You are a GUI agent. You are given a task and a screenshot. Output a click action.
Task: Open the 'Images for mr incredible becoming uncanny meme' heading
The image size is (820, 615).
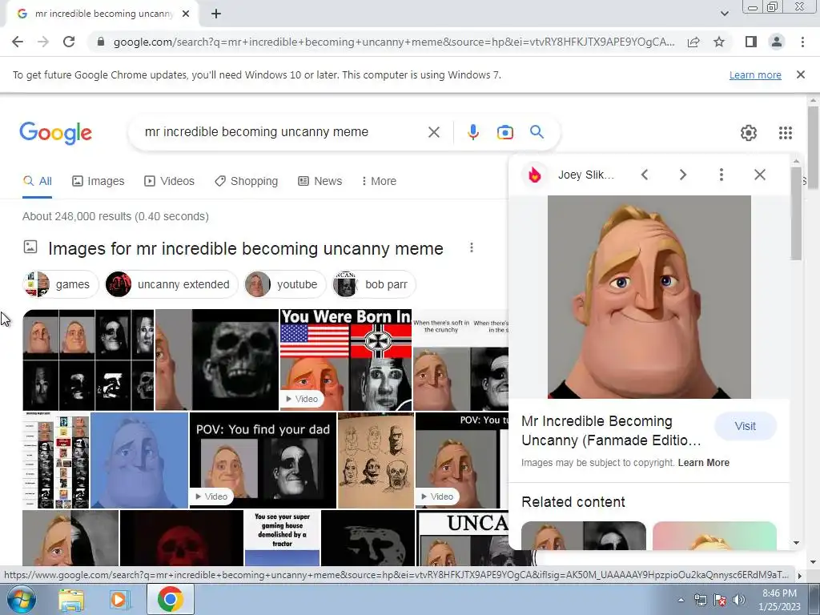pyautogui.click(x=245, y=248)
